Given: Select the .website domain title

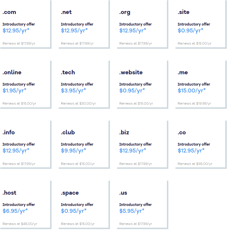Looking at the screenshot, I should pyautogui.click(x=131, y=73).
